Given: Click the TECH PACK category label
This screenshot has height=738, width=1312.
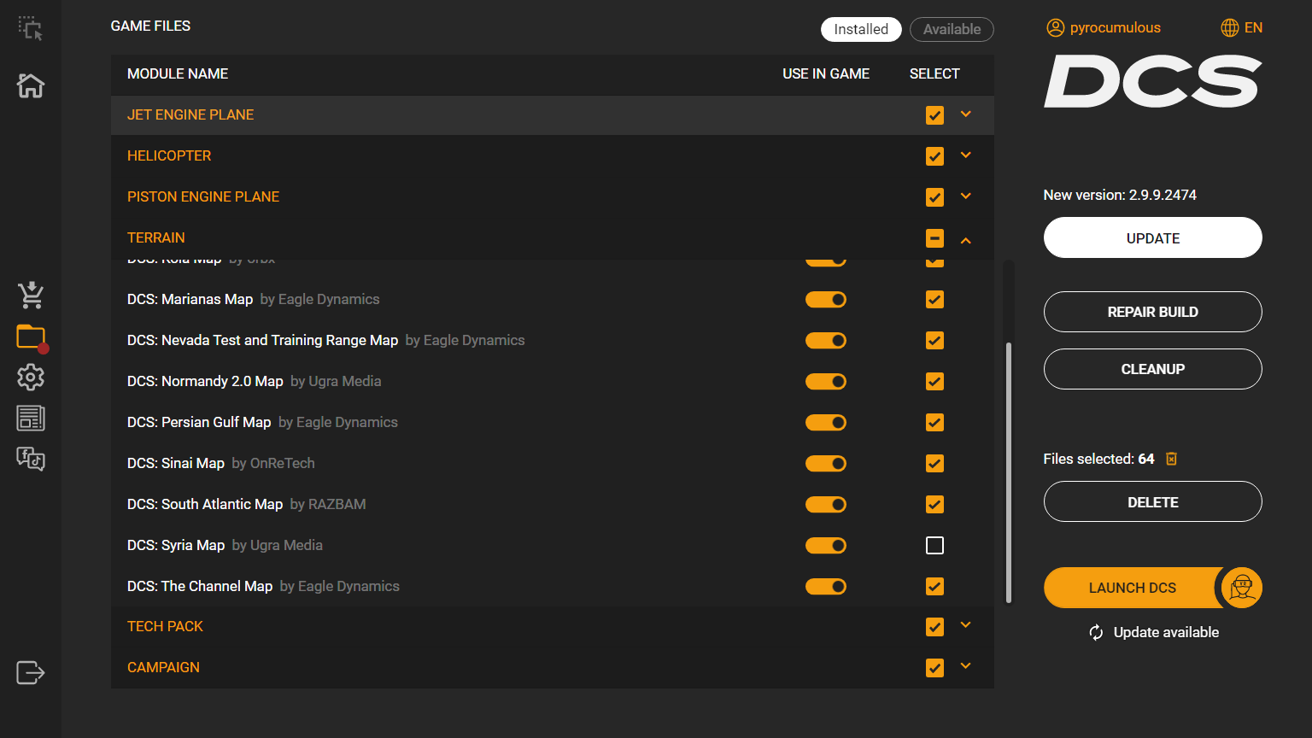Looking at the screenshot, I should [x=165, y=626].
